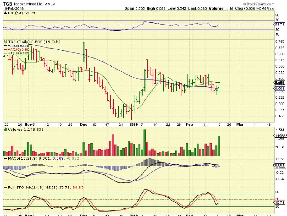287x216 pixels.
Task: Click the 0.586 last price tag
Action: tap(280, 82)
